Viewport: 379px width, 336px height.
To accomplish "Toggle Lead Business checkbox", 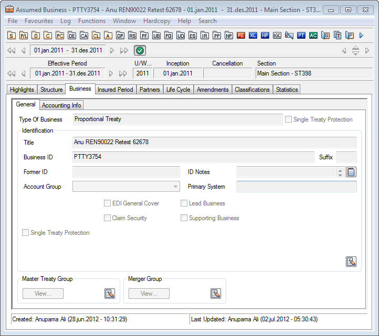I will click(x=184, y=203).
